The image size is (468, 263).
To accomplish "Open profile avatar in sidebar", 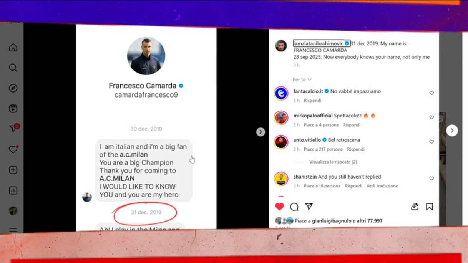I will point(13,211).
